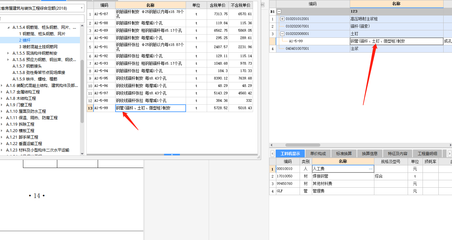Select tree item A.1.20 模板工程

20,130
